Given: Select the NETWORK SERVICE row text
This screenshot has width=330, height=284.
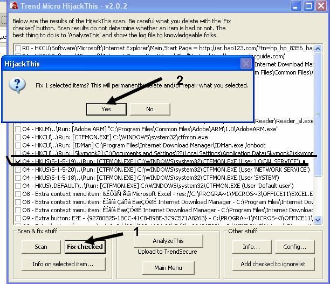Looking at the screenshot, I should click(x=166, y=170).
